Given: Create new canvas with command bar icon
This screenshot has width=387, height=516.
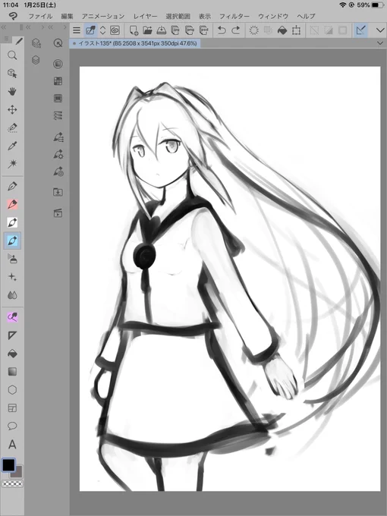Looking at the screenshot, I should tap(134, 30).
